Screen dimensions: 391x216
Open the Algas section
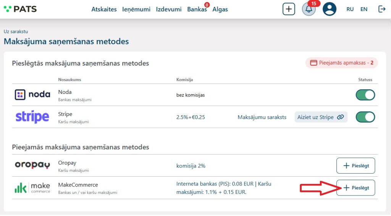tap(220, 10)
